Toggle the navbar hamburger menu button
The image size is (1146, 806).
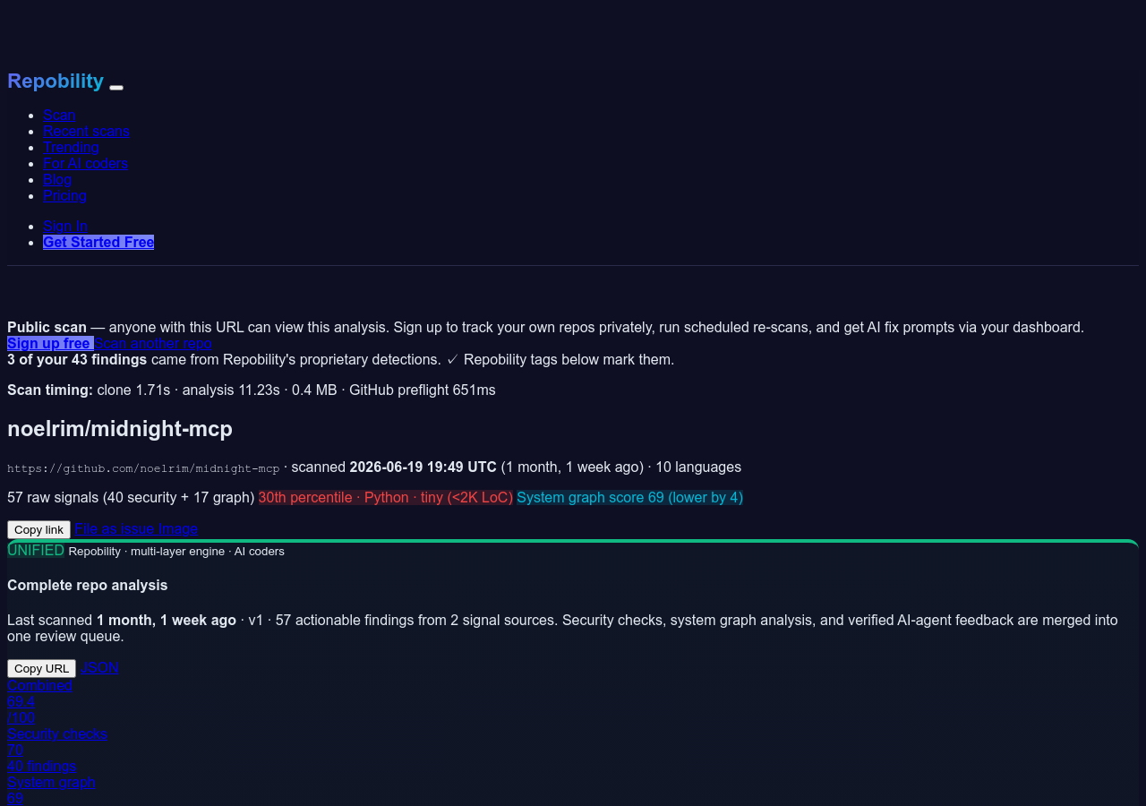(x=116, y=87)
